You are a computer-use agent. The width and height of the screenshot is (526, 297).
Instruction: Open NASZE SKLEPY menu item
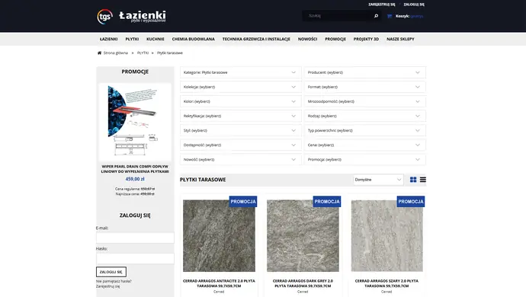pos(400,40)
